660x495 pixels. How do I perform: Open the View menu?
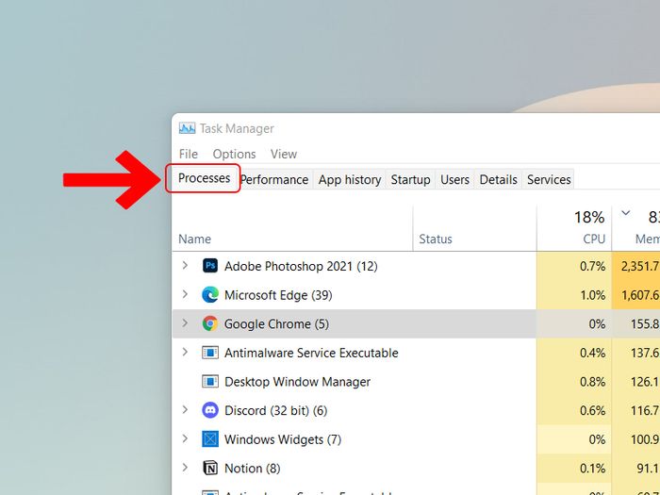click(284, 154)
